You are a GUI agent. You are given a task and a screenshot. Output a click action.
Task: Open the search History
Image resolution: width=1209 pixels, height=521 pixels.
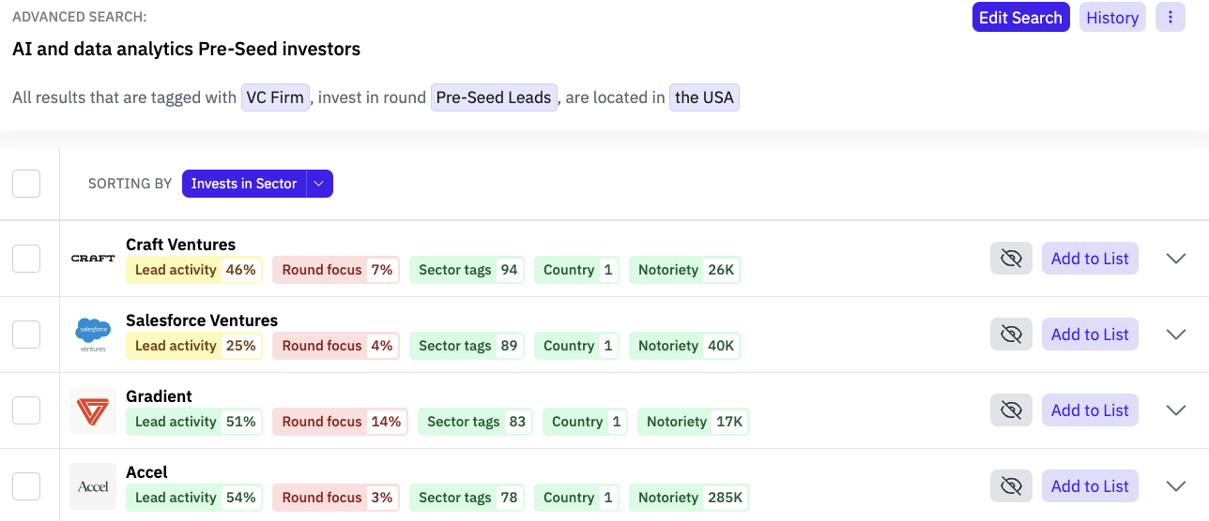1112,18
